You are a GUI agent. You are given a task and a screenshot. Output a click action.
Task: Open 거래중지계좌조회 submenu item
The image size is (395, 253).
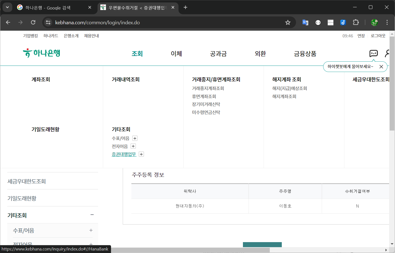click(208, 88)
